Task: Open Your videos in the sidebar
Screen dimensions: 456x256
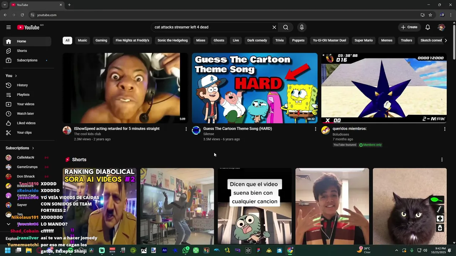Action: 27,104
